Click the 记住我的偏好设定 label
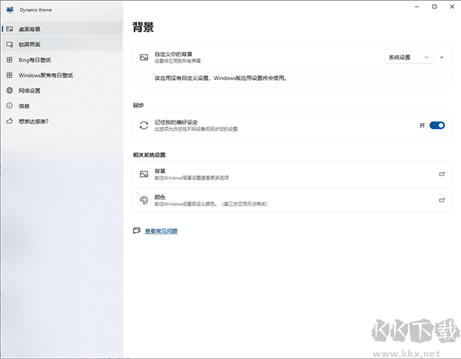Image resolution: width=461 pixels, height=359 pixels. pyautogui.click(x=176, y=122)
